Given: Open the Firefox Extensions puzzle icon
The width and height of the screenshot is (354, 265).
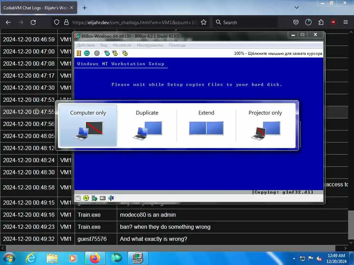Looking at the screenshot, I should click(x=321, y=22).
